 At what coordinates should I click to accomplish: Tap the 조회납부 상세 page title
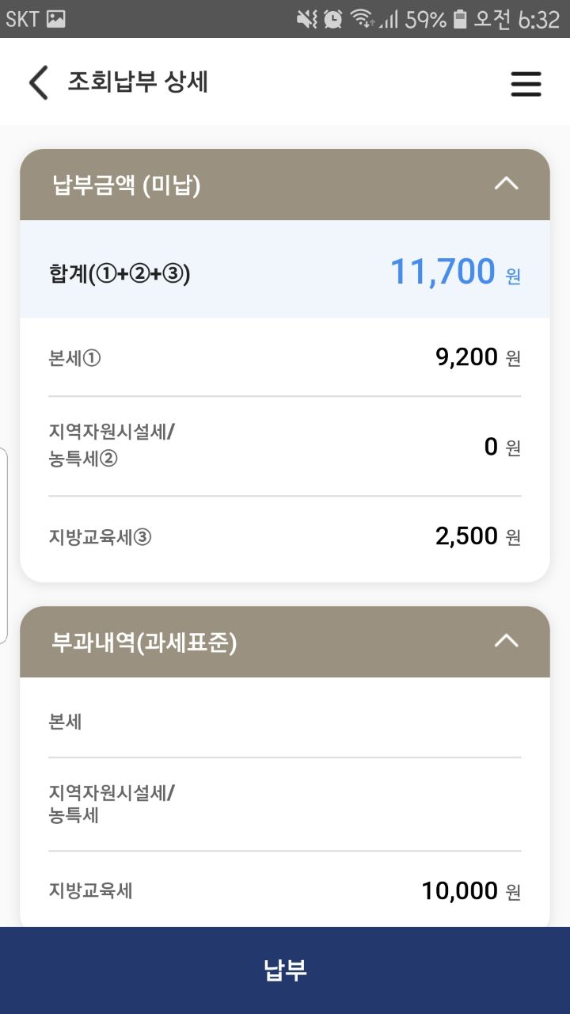click(x=138, y=82)
